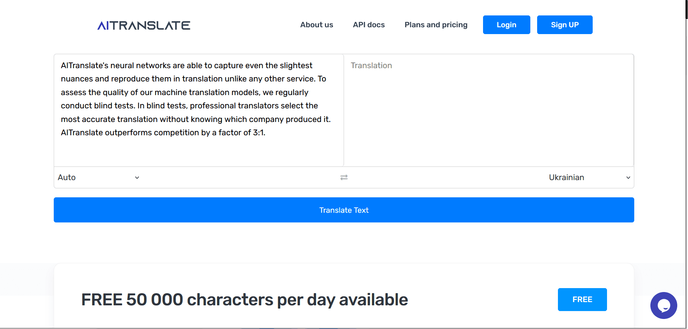Swap source and target languages
Image resolution: width=688 pixels, height=329 pixels.
pyautogui.click(x=344, y=178)
